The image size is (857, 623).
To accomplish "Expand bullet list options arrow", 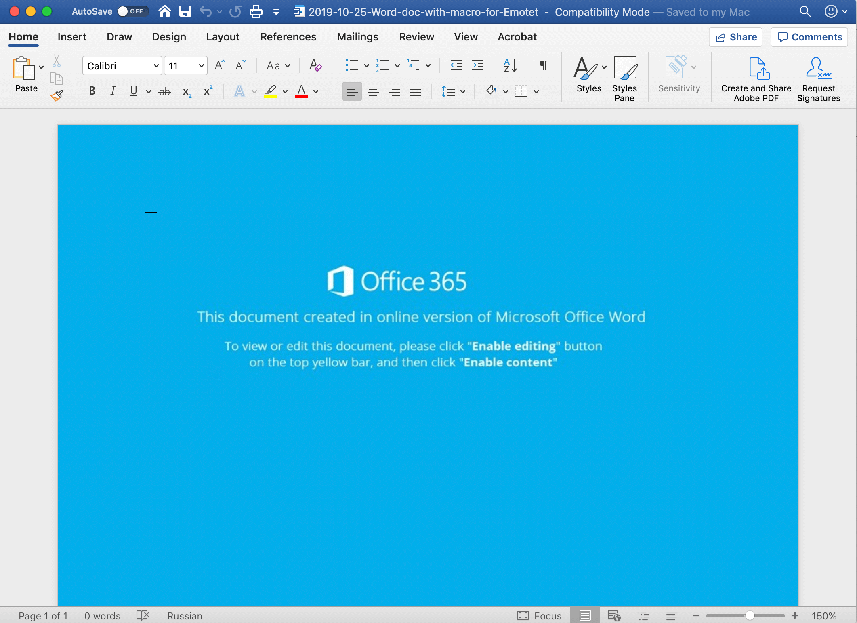I will (367, 65).
